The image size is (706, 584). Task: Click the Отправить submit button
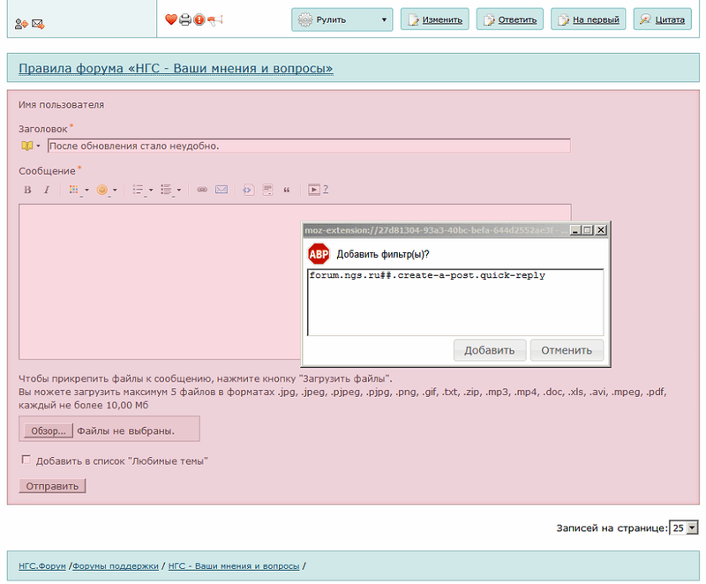coord(52,486)
